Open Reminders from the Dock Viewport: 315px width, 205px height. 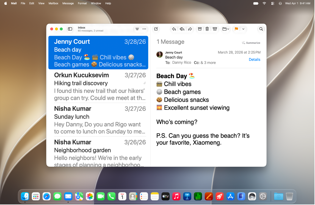click(144, 196)
